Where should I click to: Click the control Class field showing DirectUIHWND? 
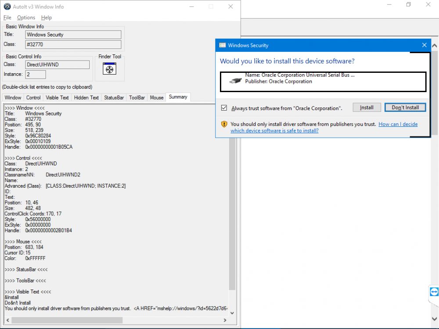coord(58,64)
